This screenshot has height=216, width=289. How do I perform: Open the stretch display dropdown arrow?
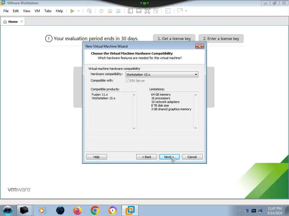point(186,11)
